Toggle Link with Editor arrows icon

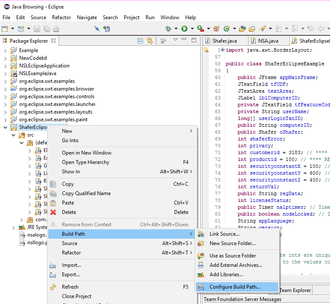tap(150, 41)
